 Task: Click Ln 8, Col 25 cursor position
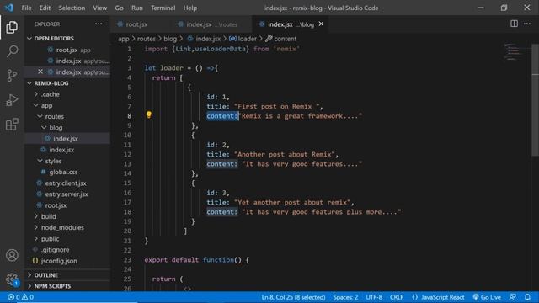click(293, 297)
